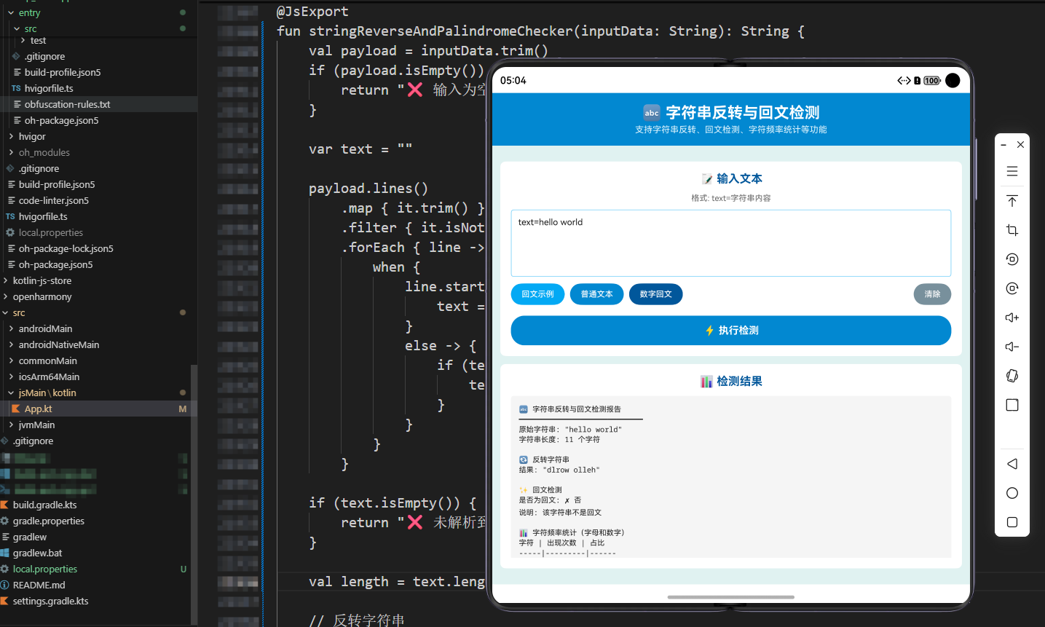
Task: Click the 05:04 clock in phone status bar
Action: click(x=513, y=81)
